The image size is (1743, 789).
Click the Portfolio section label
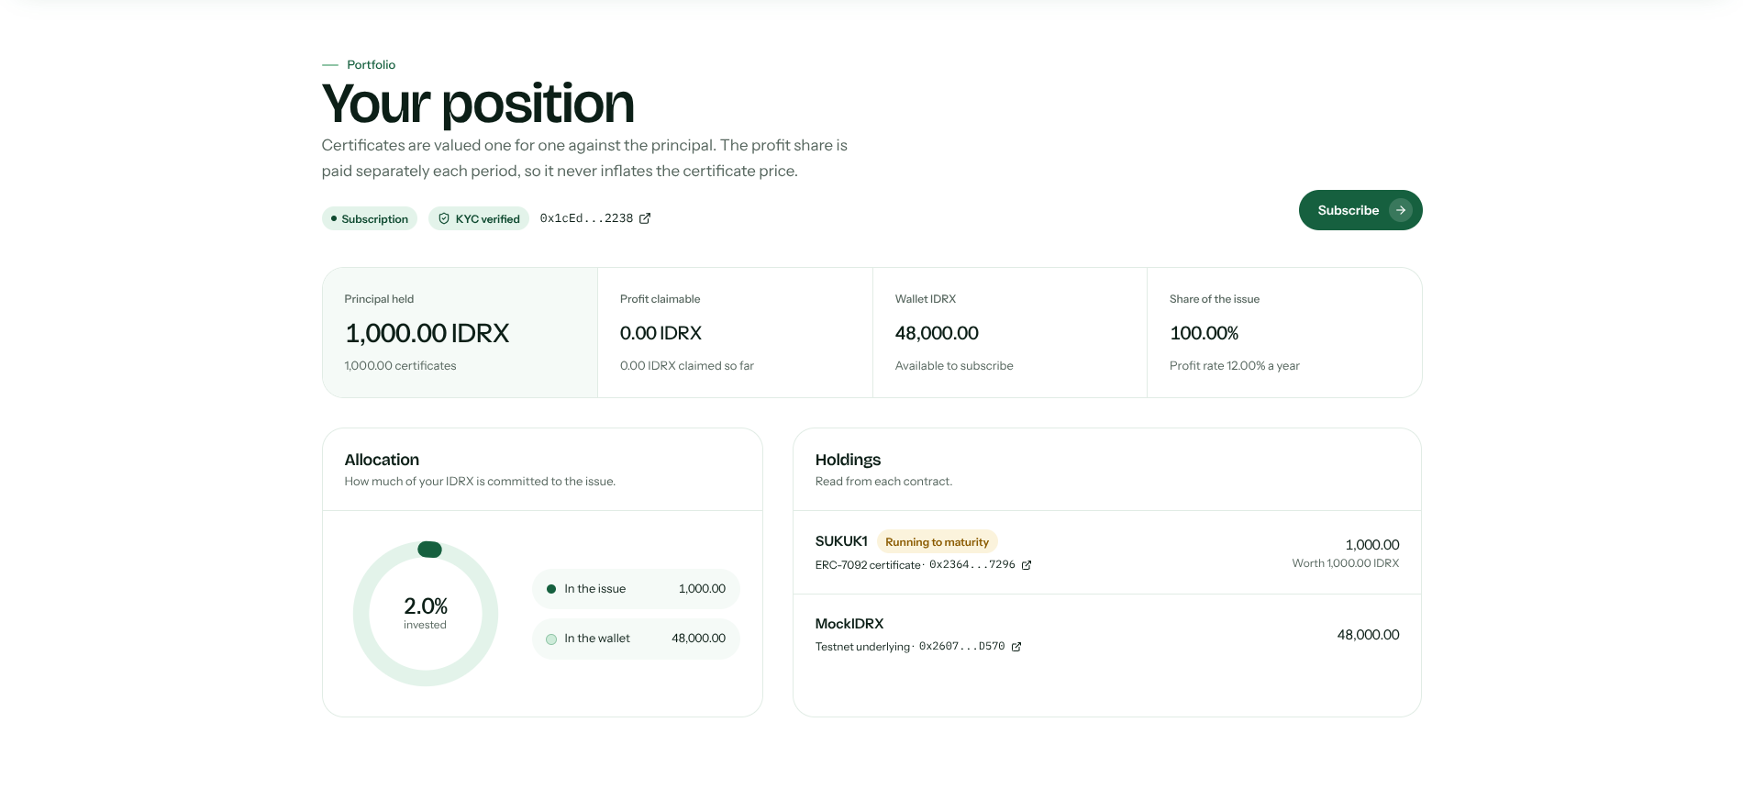pyautogui.click(x=371, y=65)
